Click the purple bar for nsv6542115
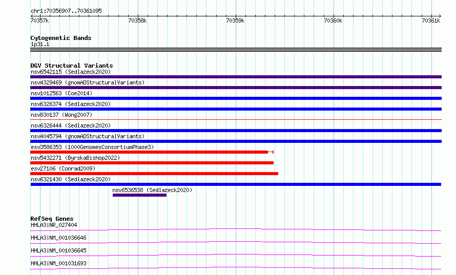The width and height of the screenshot is (456, 275). 236,77
